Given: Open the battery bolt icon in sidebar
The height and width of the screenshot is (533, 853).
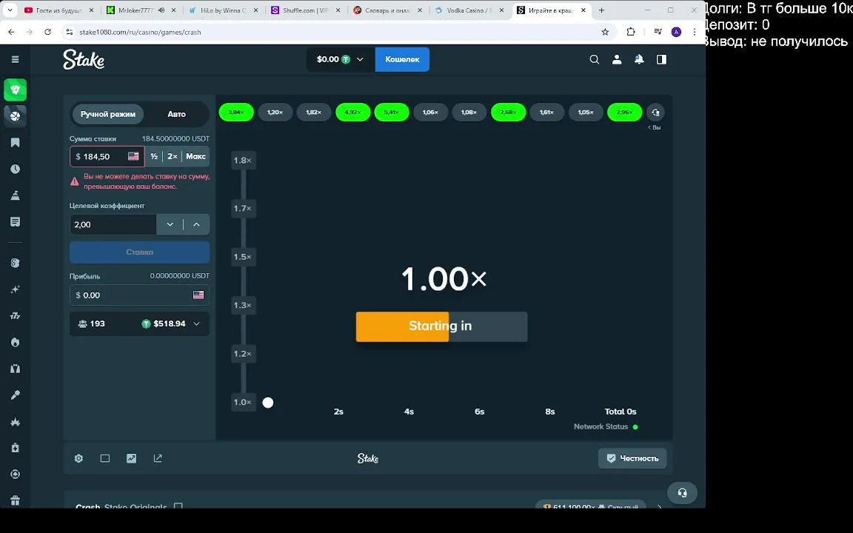Looking at the screenshot, I should pyautogui.click(x=16, y=448).
